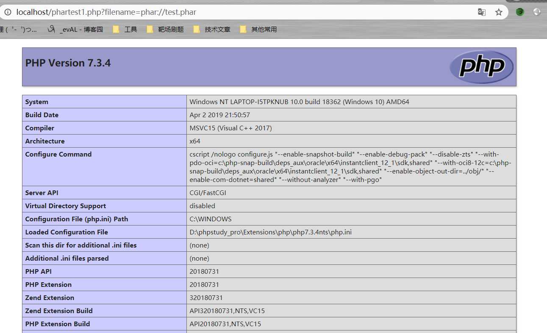
Task: Click the 'Virtual Directory Support' label
Action: point(65,206)
